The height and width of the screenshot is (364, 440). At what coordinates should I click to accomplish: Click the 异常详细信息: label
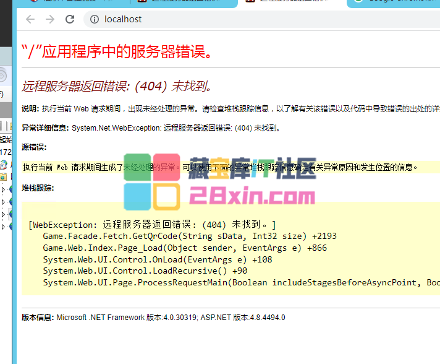pos(45,128)
